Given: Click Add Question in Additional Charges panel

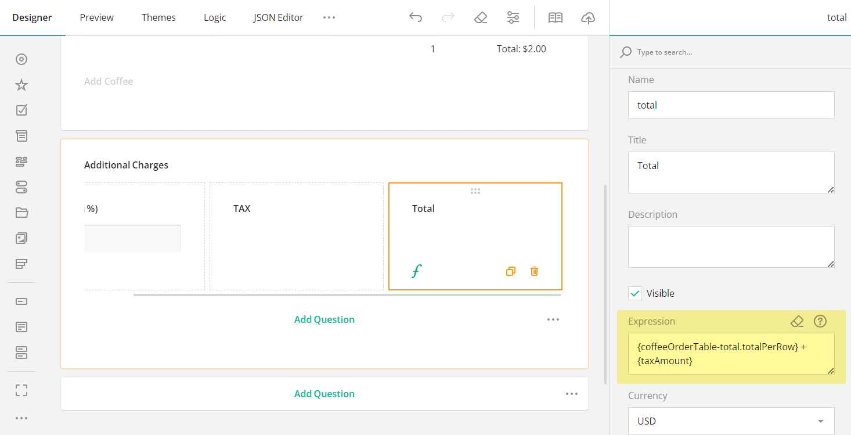Looking at the screenshot, I should point(324,319).
